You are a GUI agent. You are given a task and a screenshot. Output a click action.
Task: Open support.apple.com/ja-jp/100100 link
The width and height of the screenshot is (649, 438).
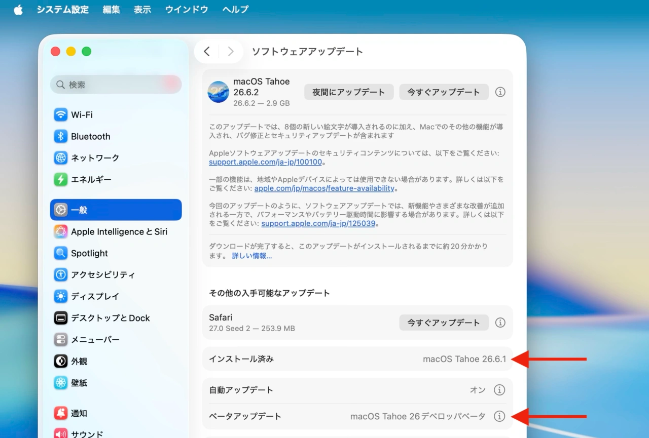click(x=265, y=162)
